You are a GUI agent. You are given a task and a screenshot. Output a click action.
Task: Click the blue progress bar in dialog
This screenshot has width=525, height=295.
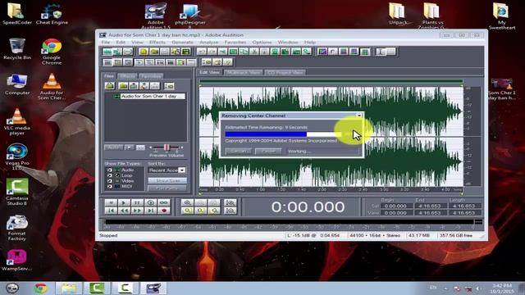266,134
